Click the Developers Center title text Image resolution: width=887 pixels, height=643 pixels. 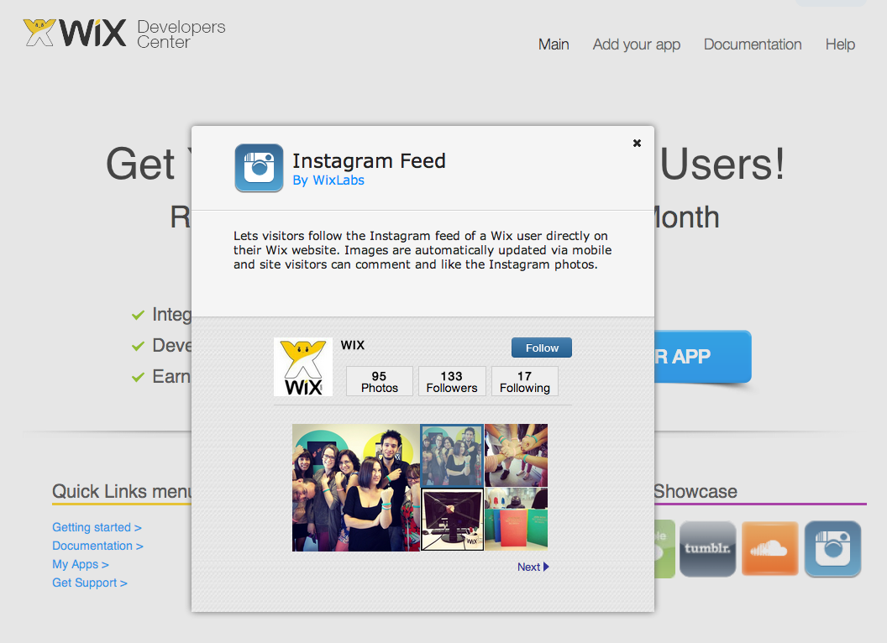coord(181,34)
